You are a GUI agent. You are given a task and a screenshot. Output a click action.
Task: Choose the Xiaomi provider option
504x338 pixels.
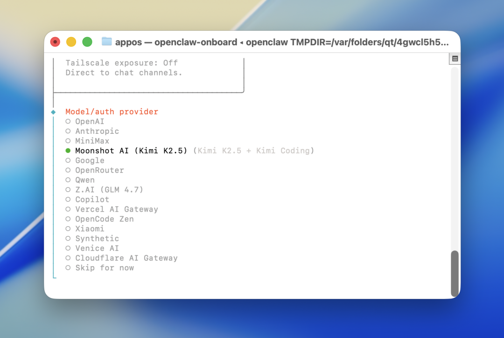click(90, 229)
